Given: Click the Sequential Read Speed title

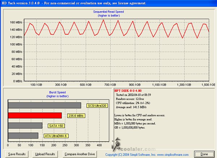Looking at the screenshot, I should coord(109,12).
